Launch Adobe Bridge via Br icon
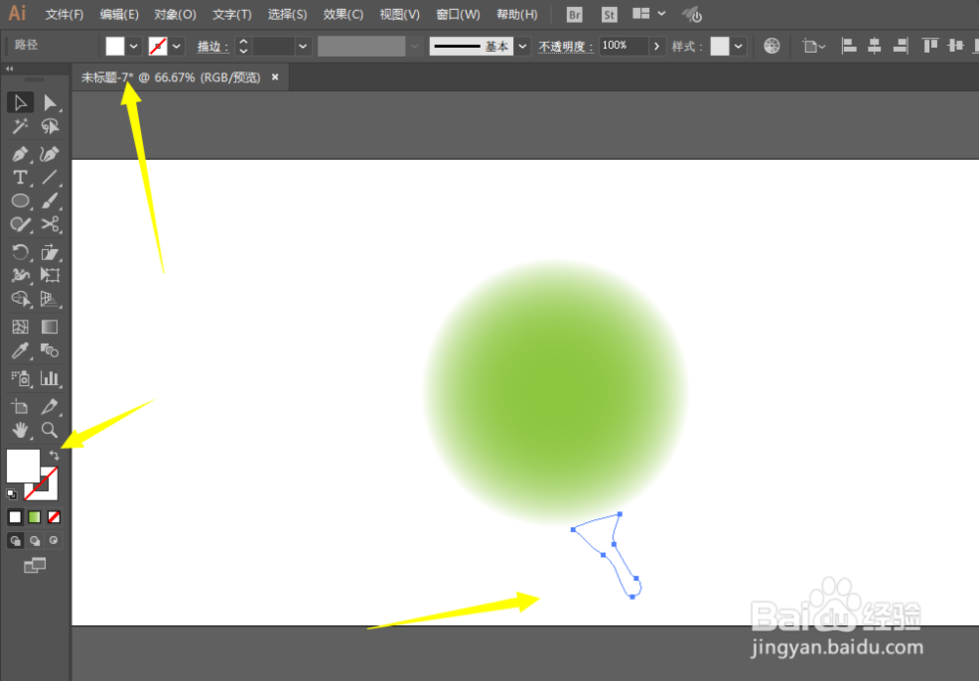 [x=575, y=15]
